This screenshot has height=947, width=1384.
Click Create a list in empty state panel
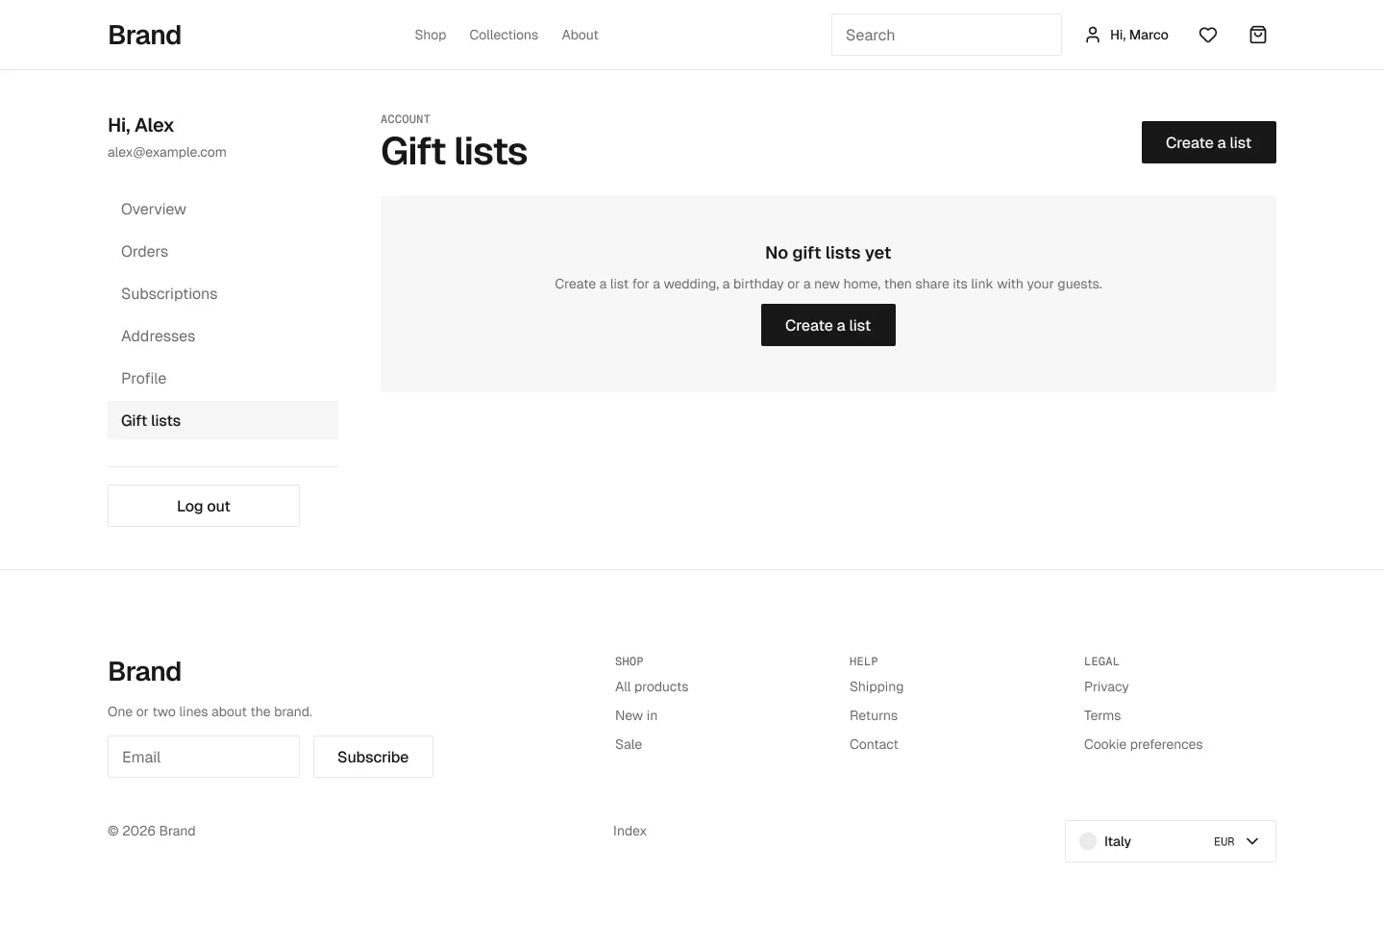point(828,325)
